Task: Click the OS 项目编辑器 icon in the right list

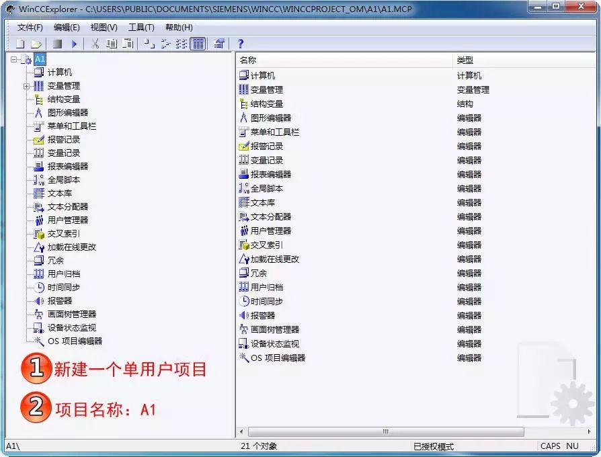Action: pyautogui.click(x=244, y=358)
